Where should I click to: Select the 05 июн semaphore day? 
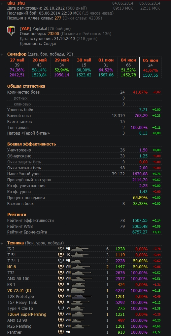pos(151,67)
